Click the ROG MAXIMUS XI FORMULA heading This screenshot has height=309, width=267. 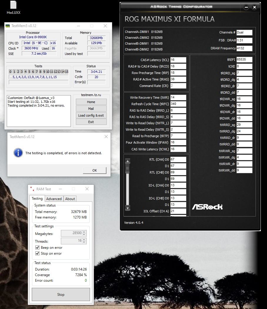coord(169,19)
